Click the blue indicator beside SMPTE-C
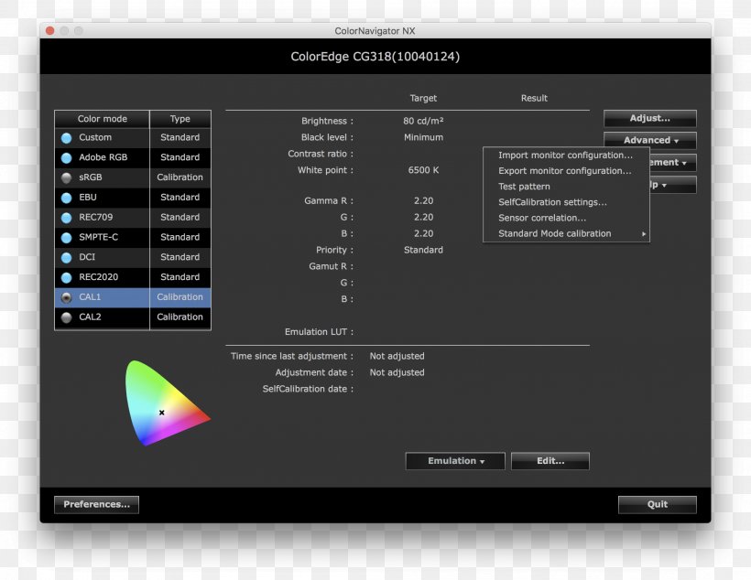This screenshot has width=751, height=580. point(67,238)
